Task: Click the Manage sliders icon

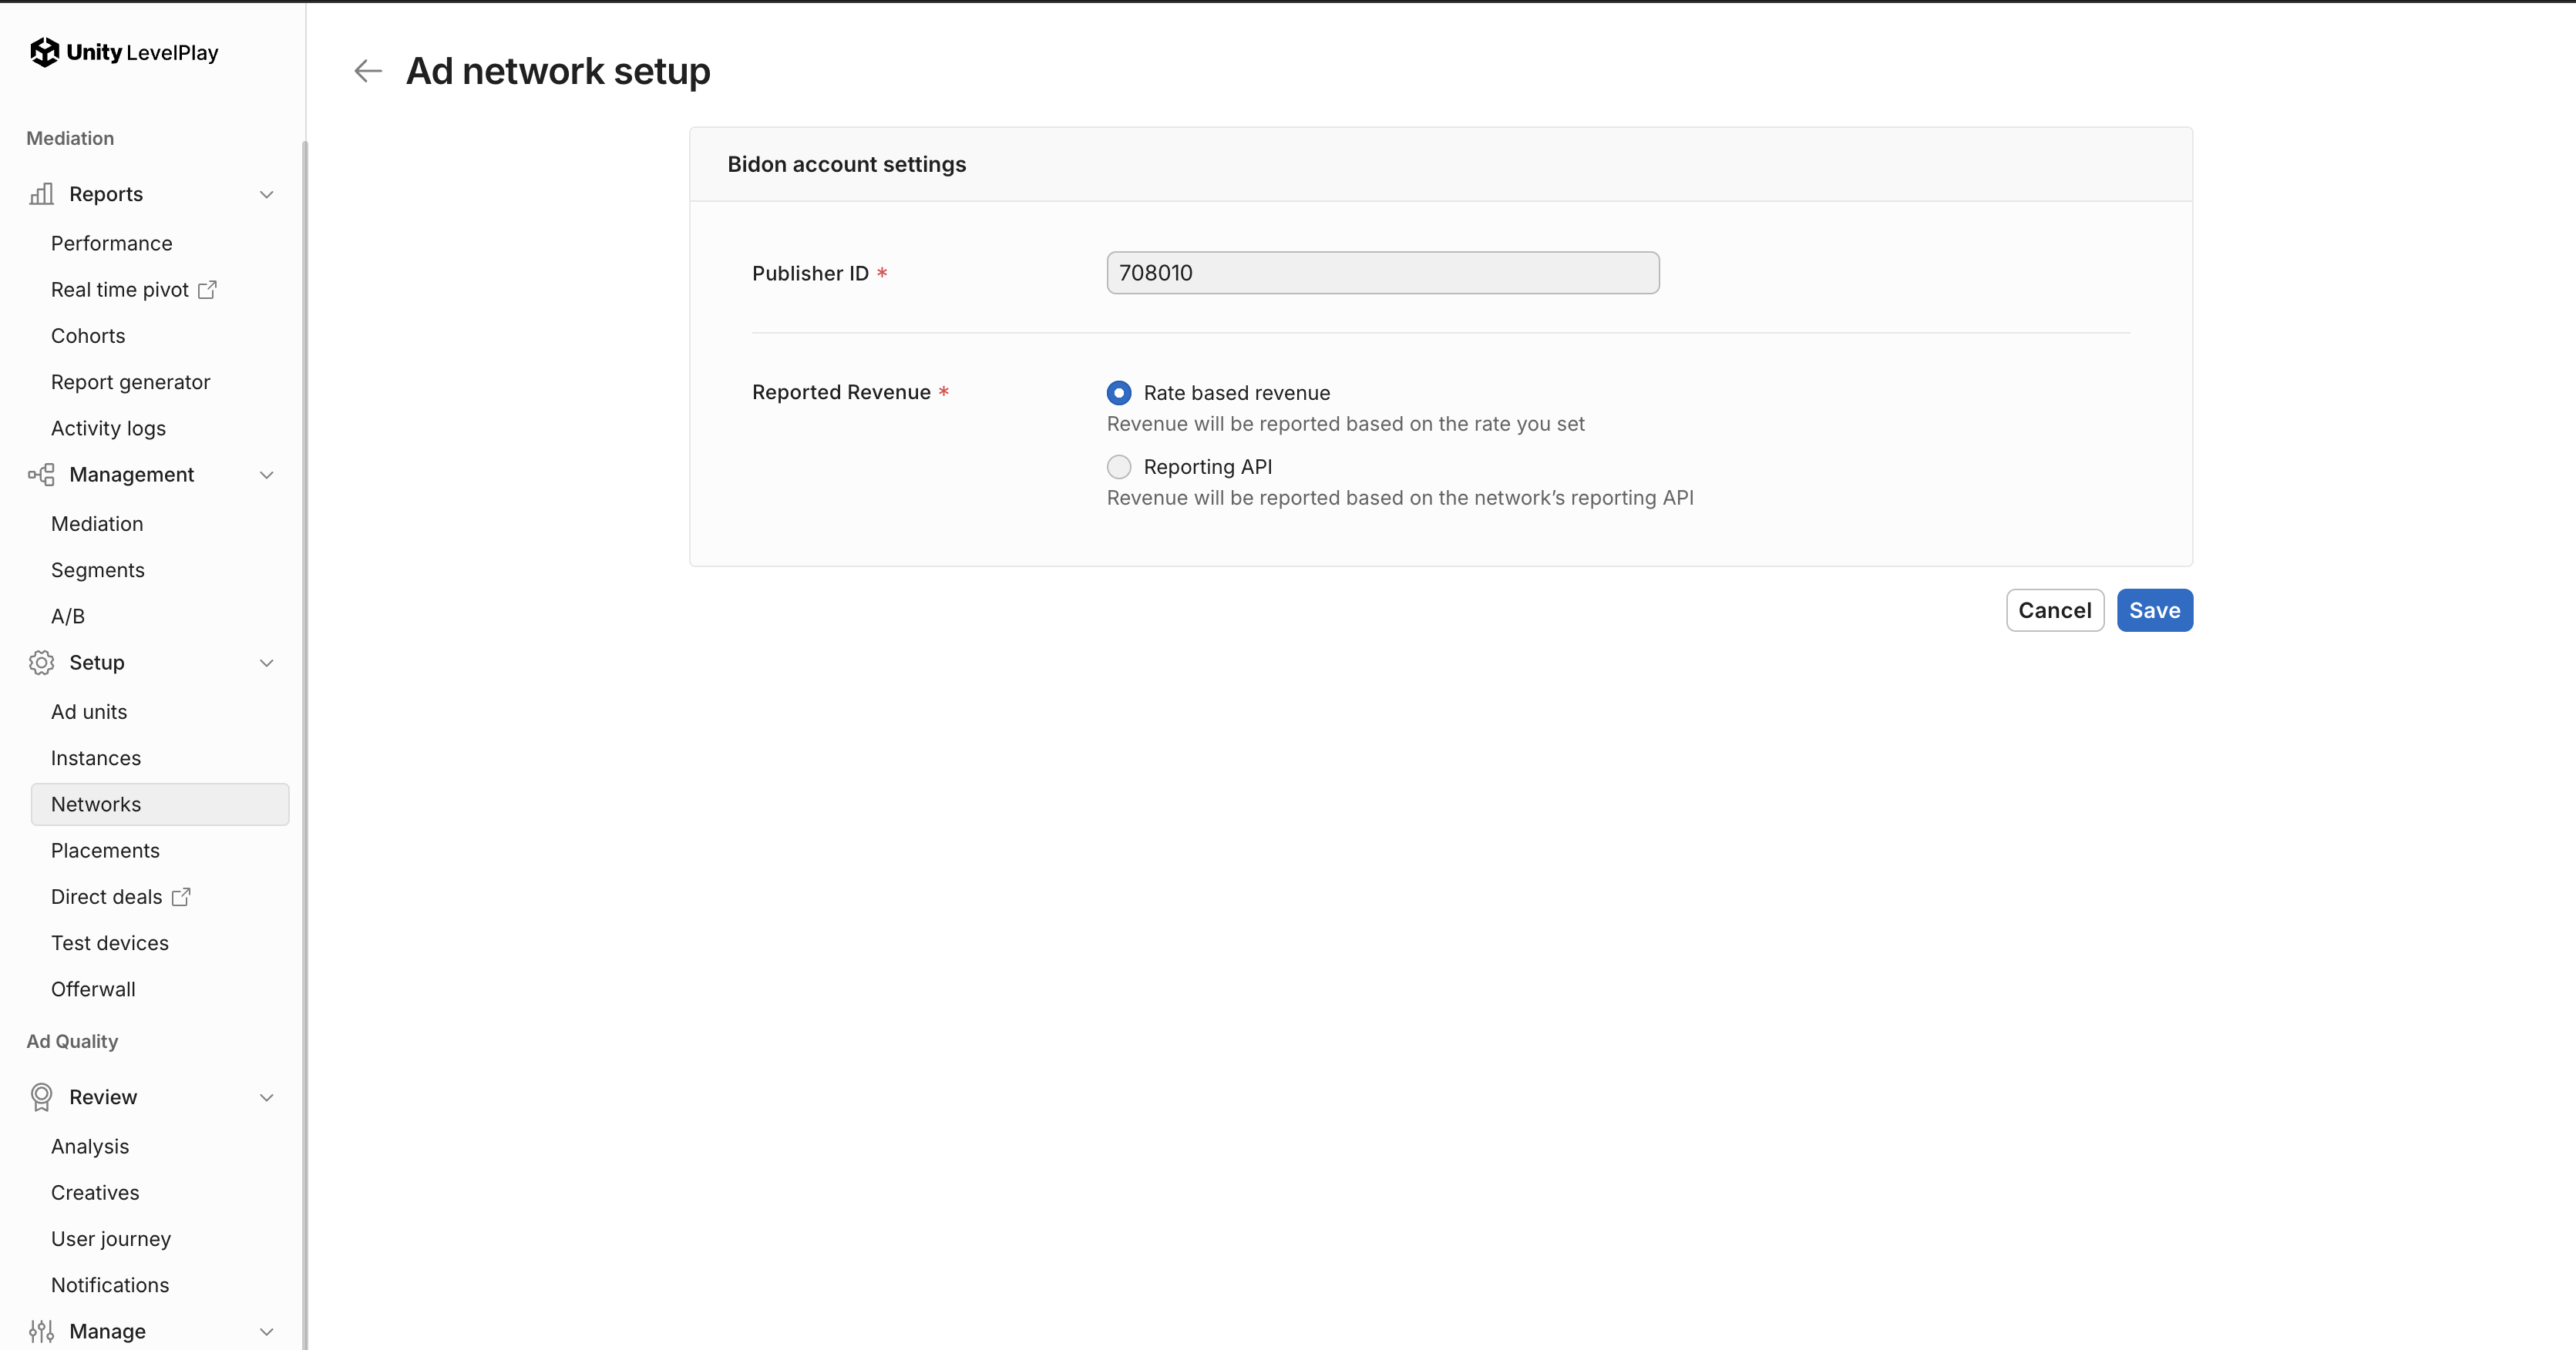Action: (41, 1331)
